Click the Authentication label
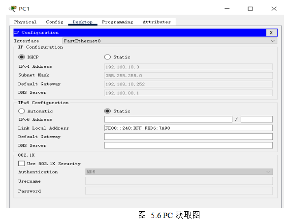Viewport: 289px width, 223px height. (38, 172)
